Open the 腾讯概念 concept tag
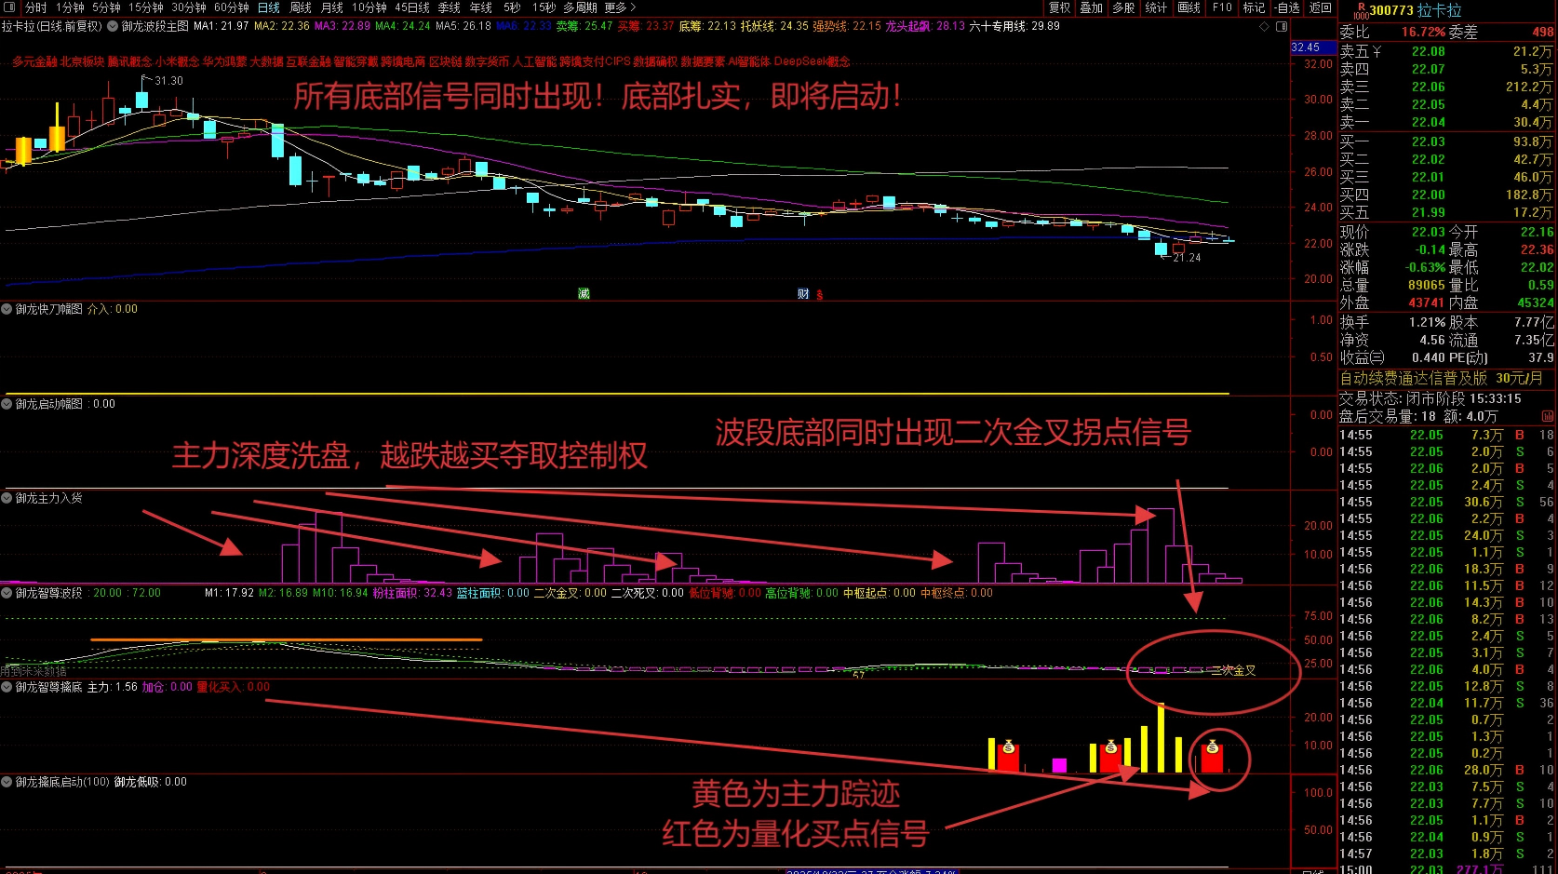1558x874 pixels. [x=129, y=61]
